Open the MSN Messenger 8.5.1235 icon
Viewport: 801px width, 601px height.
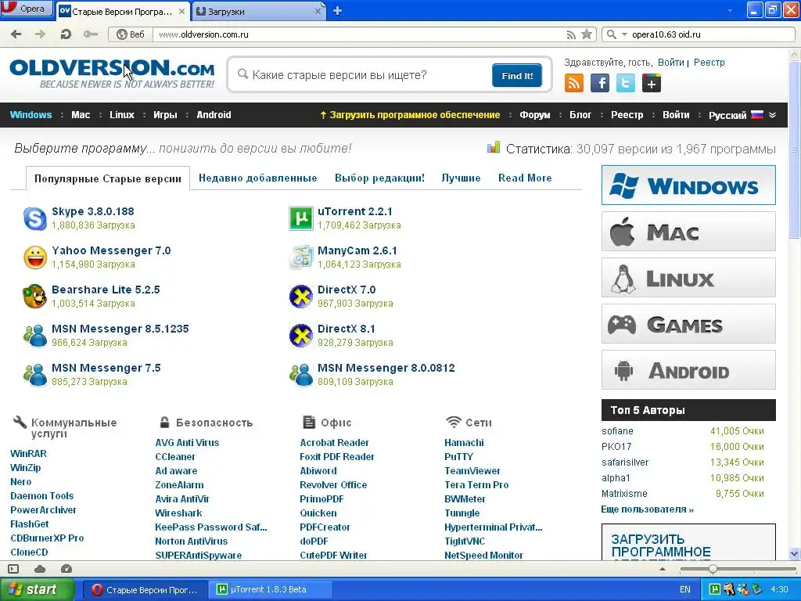[x=35, y=336]
